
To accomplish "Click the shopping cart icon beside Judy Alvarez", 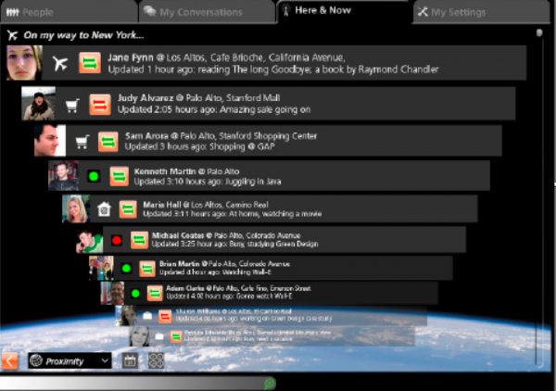I will pyautogui.click(x=72, y=106).
